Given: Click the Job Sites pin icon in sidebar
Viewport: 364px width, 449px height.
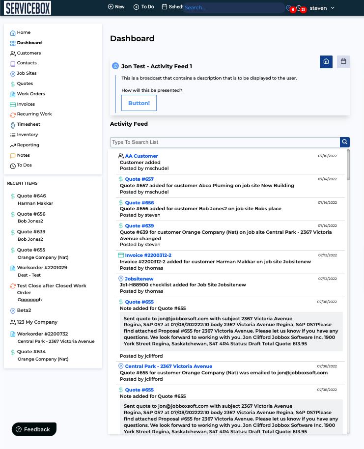Looking at the screenshot, I should click(13, 74).
